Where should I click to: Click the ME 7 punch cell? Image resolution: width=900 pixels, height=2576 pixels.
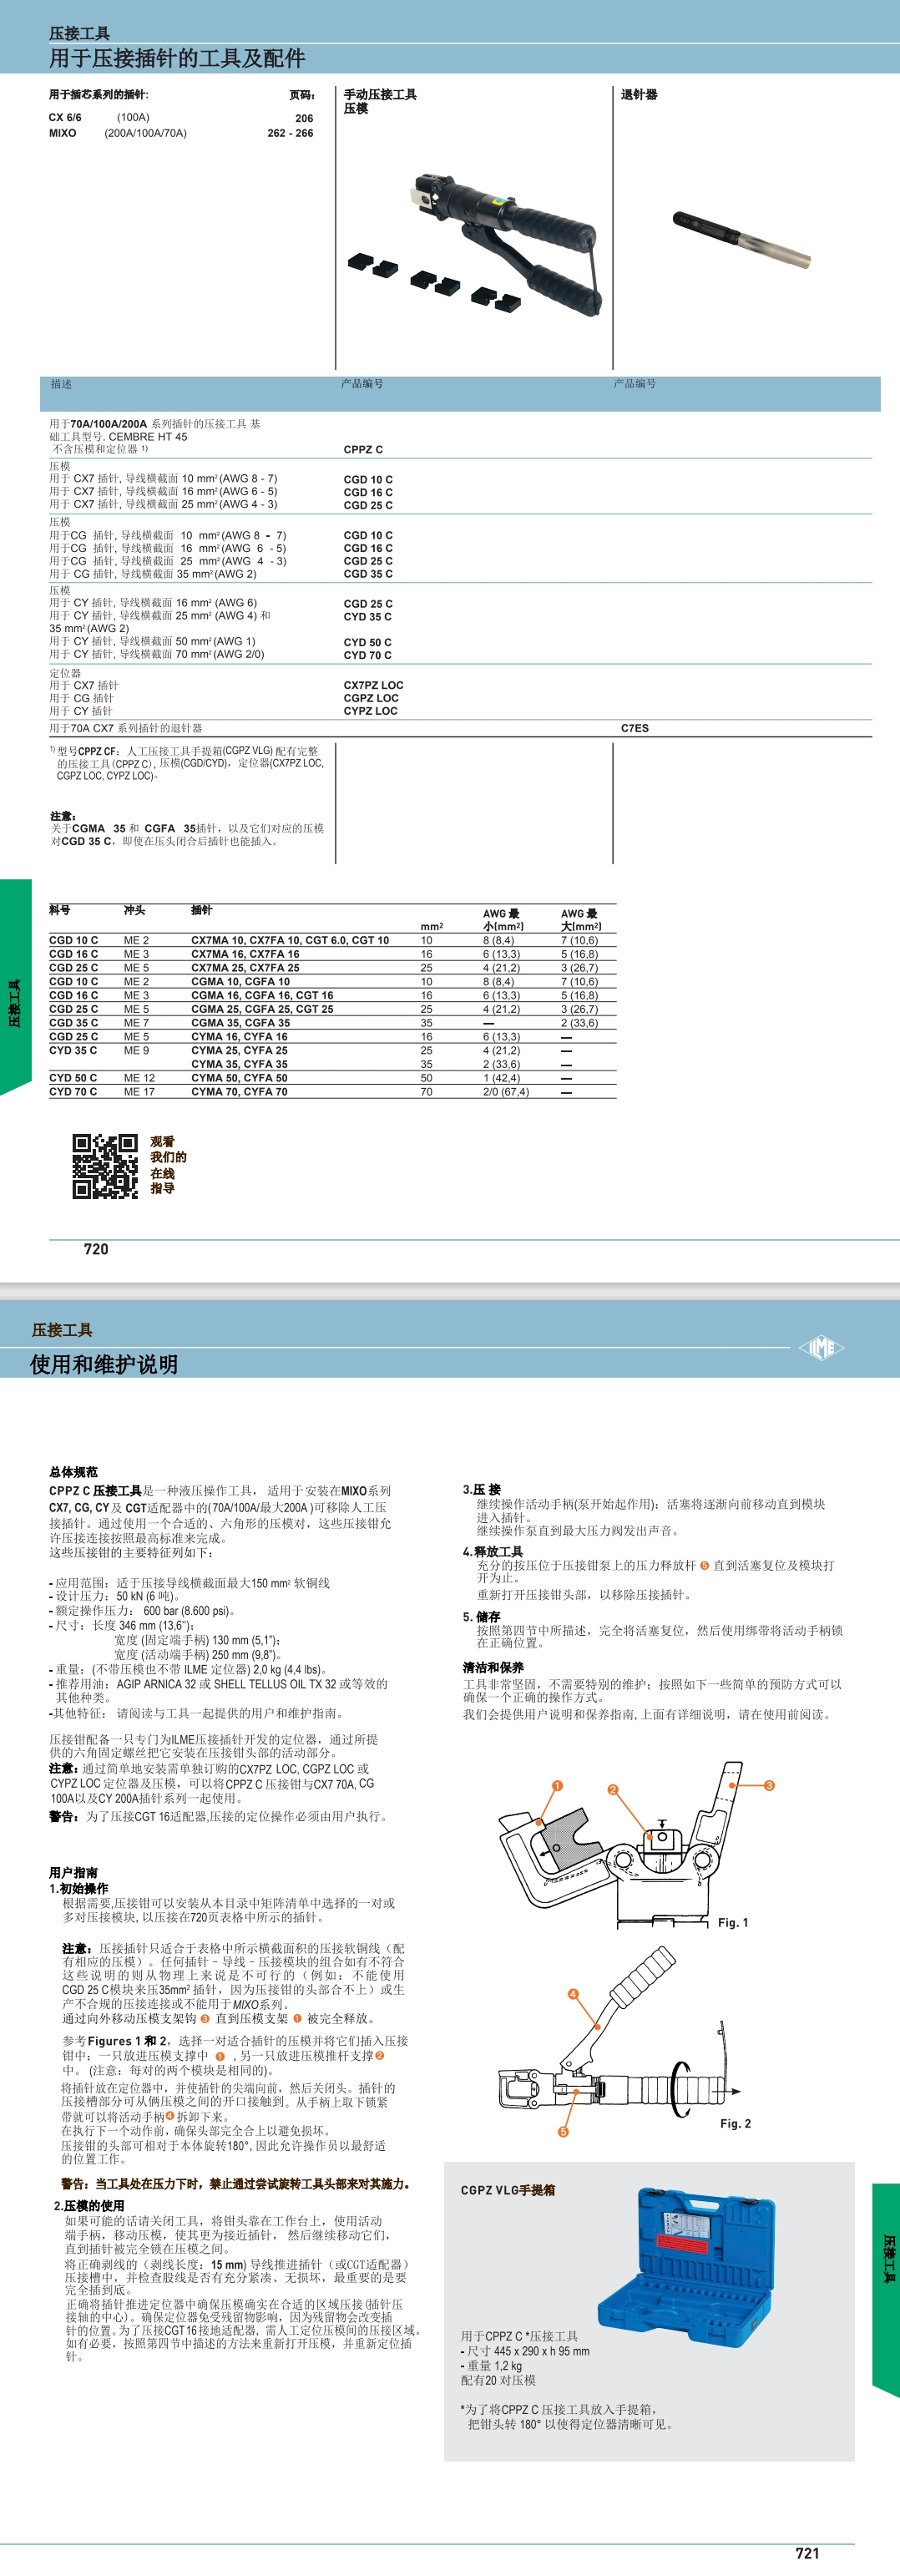tap(136, 1022)
